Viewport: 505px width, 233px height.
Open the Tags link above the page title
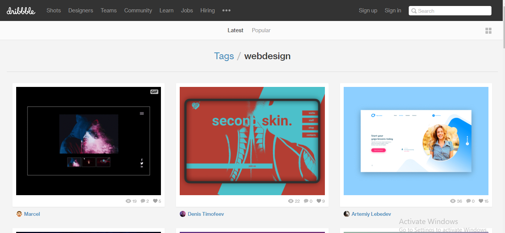point(224,56)
